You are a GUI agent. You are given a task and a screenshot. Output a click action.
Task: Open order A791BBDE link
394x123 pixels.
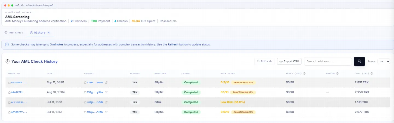point(19,82)
